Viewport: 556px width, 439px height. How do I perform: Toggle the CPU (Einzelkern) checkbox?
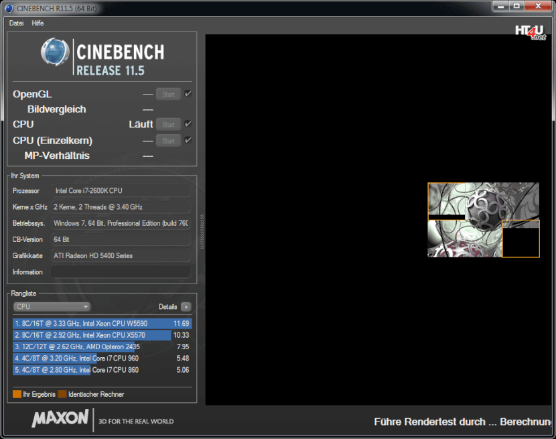(188, 140)
